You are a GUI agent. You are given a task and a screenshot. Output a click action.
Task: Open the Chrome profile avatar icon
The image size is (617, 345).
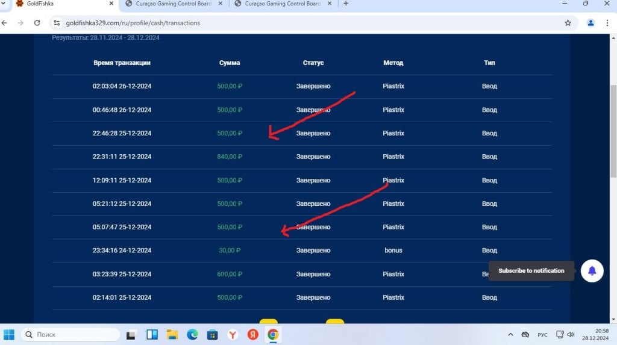[x=590, y=23]
